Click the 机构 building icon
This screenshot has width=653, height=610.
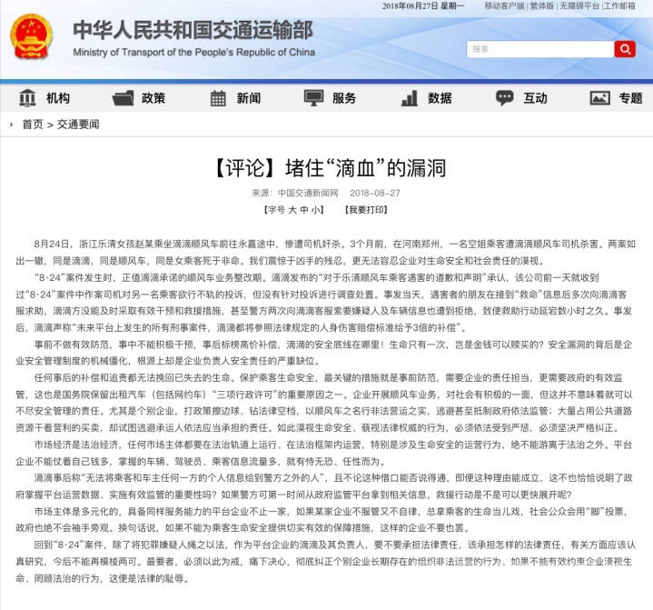tap(27, 98)
